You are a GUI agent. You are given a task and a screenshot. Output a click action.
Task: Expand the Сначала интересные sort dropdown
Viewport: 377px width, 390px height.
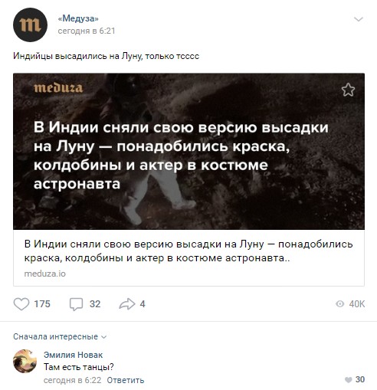coord(60,336)
